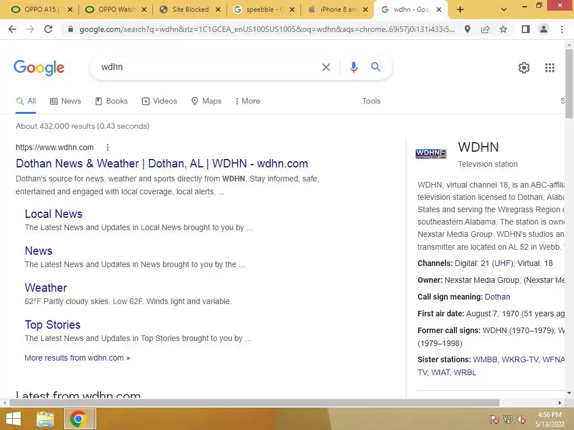Screen dimensions: 574x430
Task: Clear the search box with X
Action: coord(326,67)
